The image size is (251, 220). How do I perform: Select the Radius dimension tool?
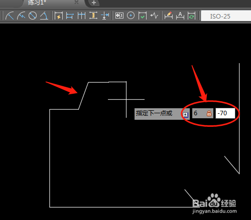pos(10,16)
